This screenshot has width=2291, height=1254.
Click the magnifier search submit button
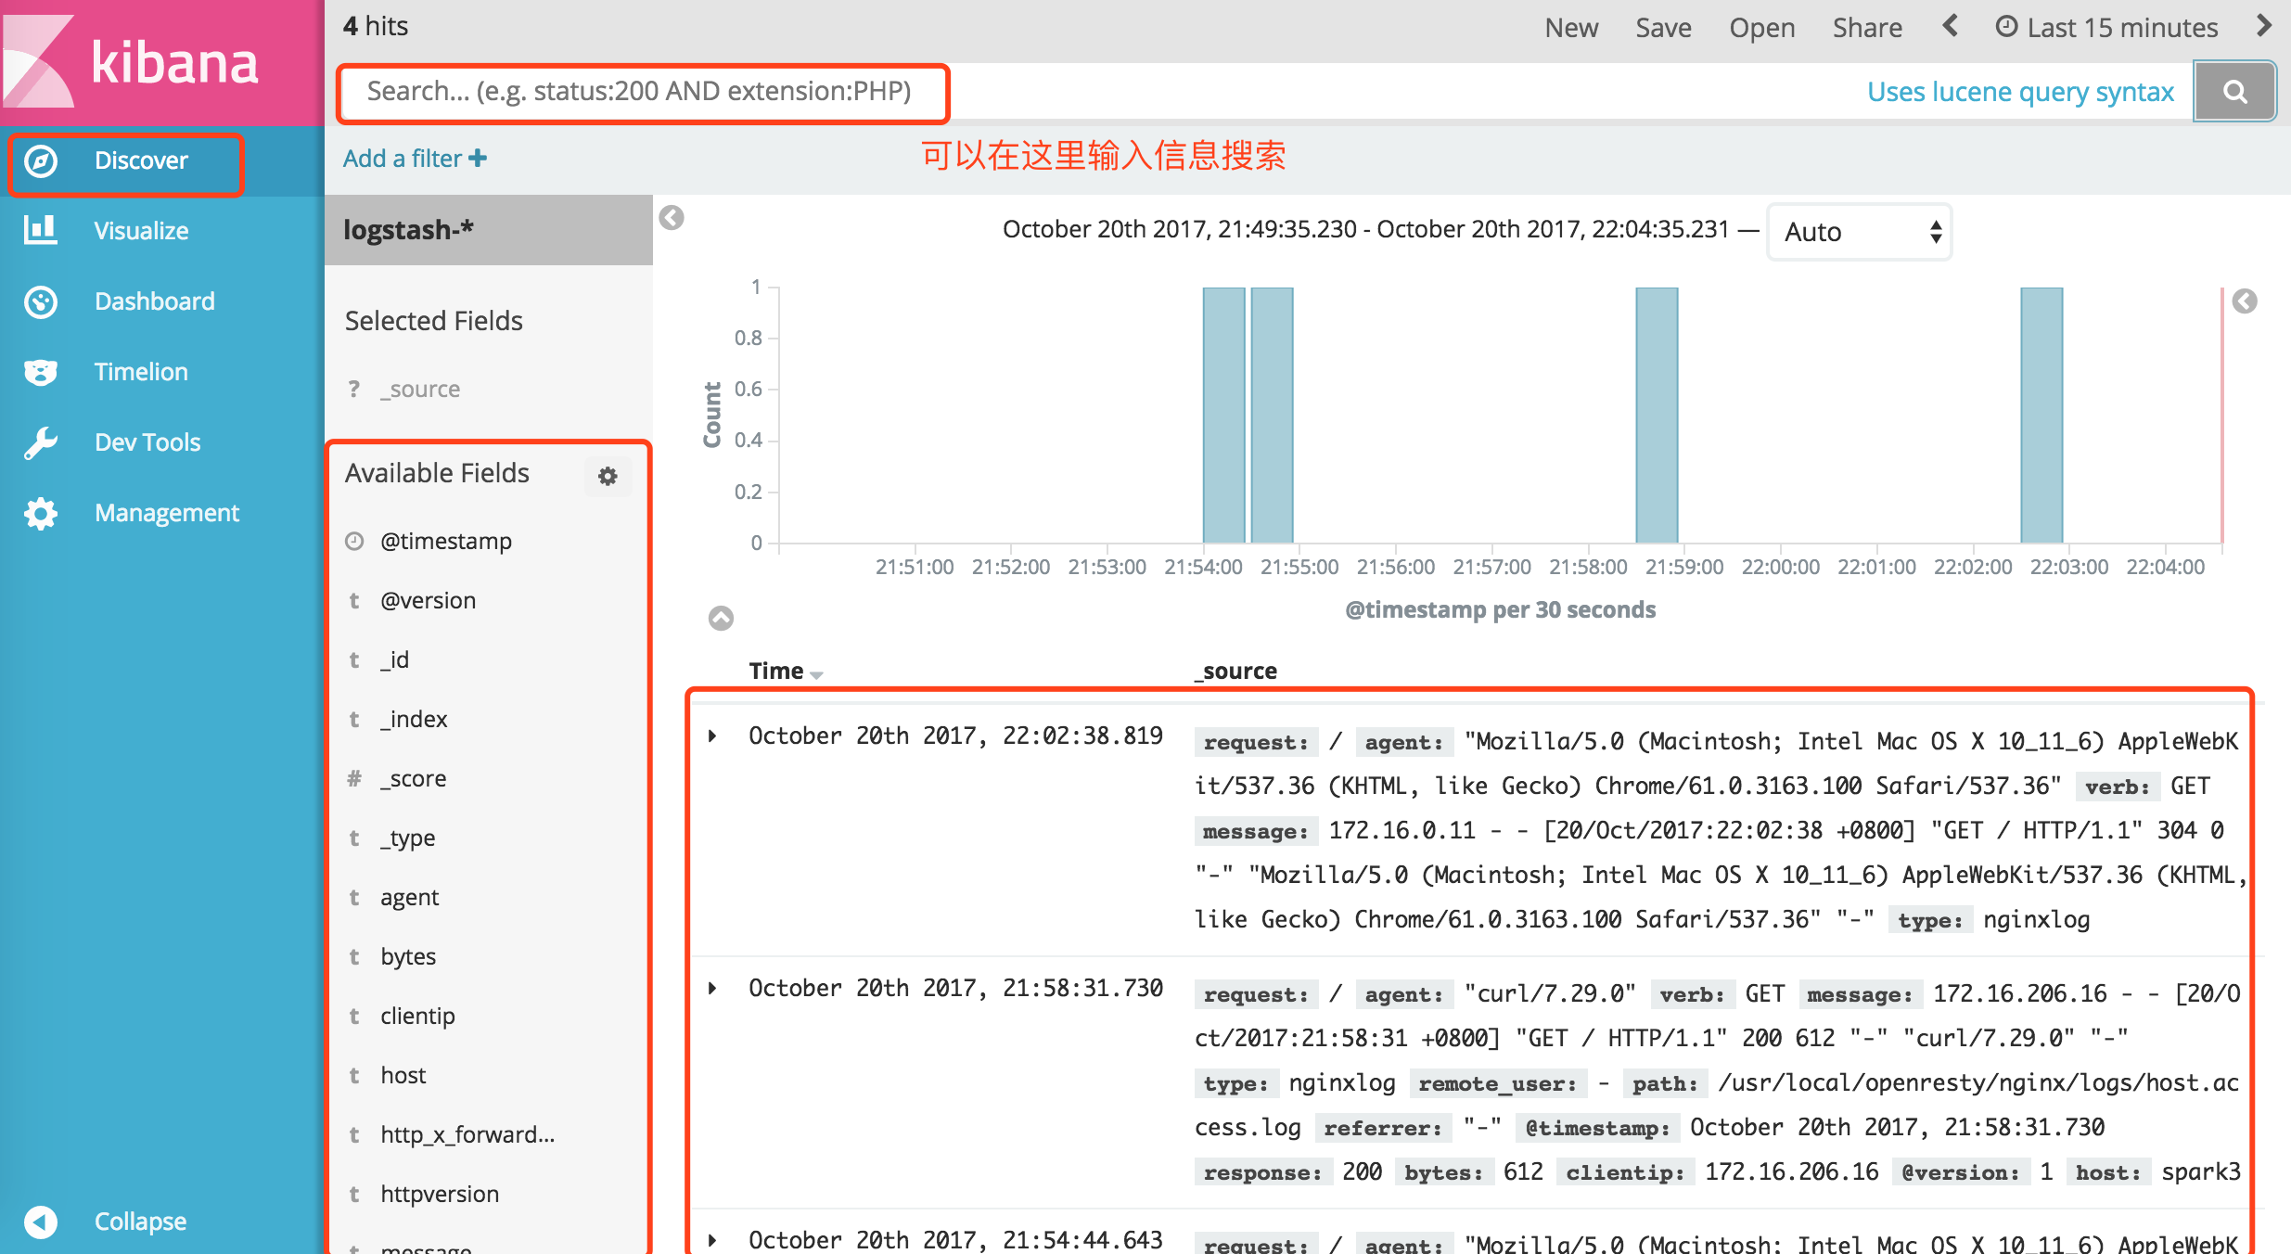click(x=2234, y=92)
